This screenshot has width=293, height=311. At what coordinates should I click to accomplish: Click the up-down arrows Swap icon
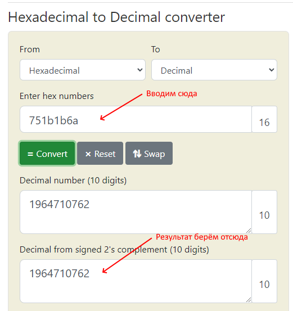click(137, 154)
